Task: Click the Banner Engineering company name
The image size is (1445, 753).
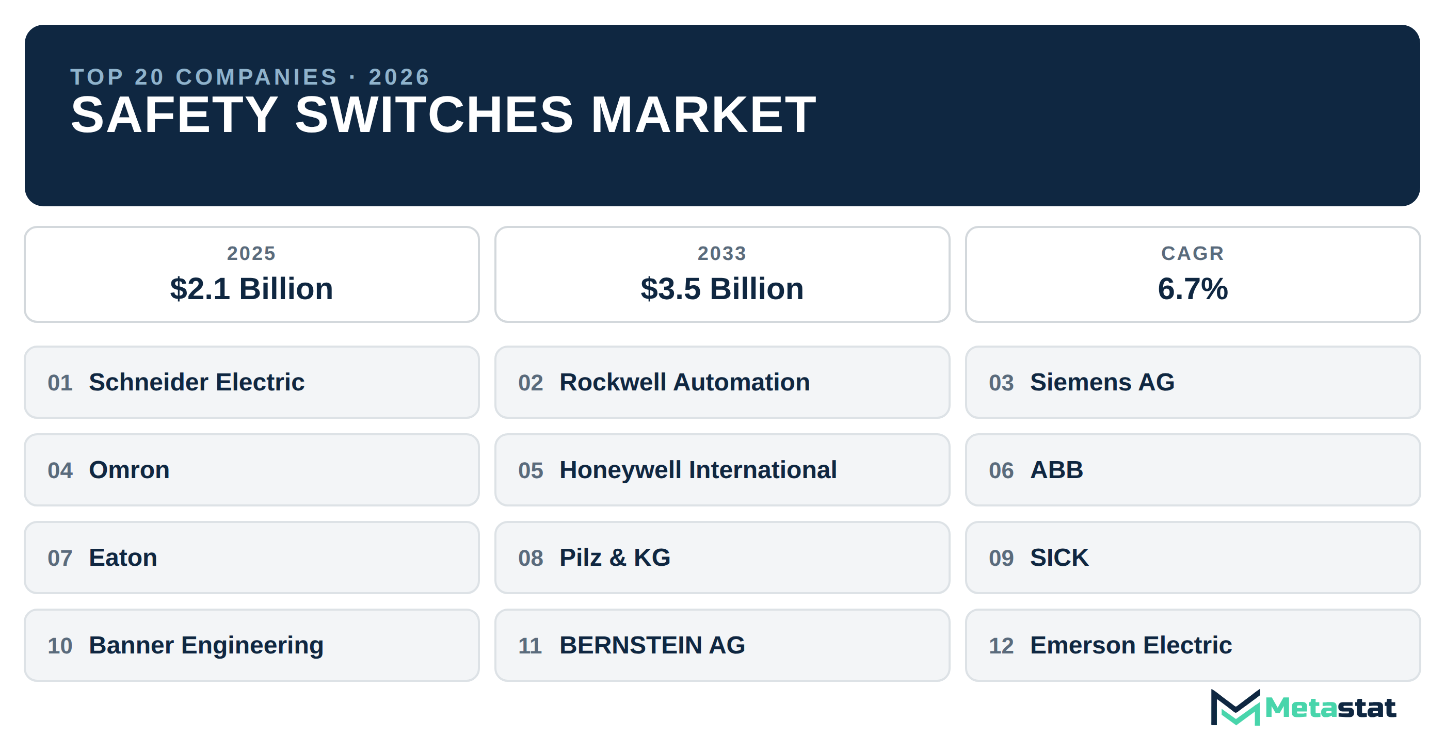Action: click(x=206, y=645)
